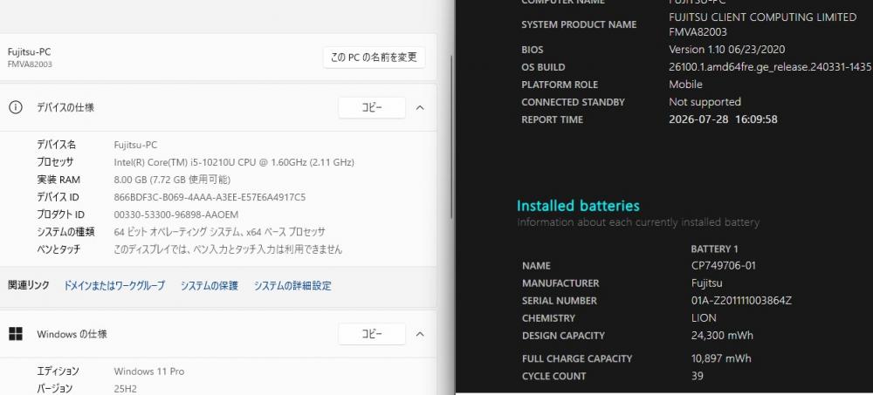This screenshot has height=395, width=873.
Task: Click the Windows logo icon beside specifications
Action: (16, 334)
